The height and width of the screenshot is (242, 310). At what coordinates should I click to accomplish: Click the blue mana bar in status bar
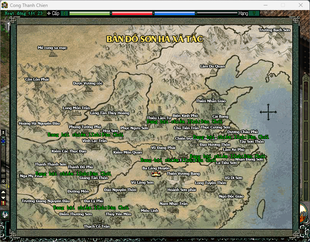pyautogui.click(x=174, y=13)
